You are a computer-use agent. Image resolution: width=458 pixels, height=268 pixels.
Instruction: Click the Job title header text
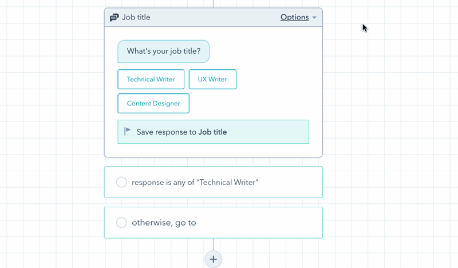coord(136,17)
